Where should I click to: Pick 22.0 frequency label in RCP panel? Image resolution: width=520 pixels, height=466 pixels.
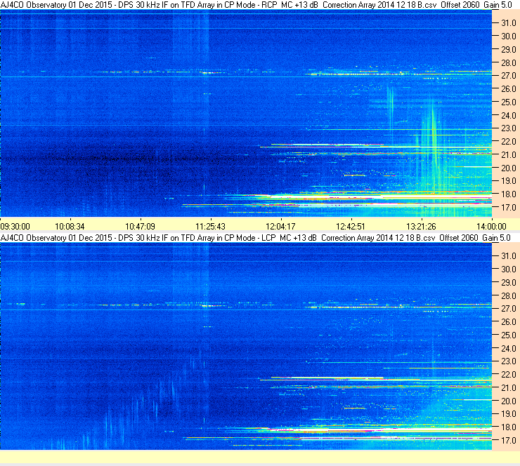[x=508, y=142]
